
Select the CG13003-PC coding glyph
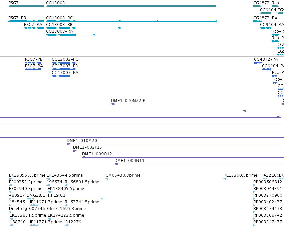tap(63, 63)
